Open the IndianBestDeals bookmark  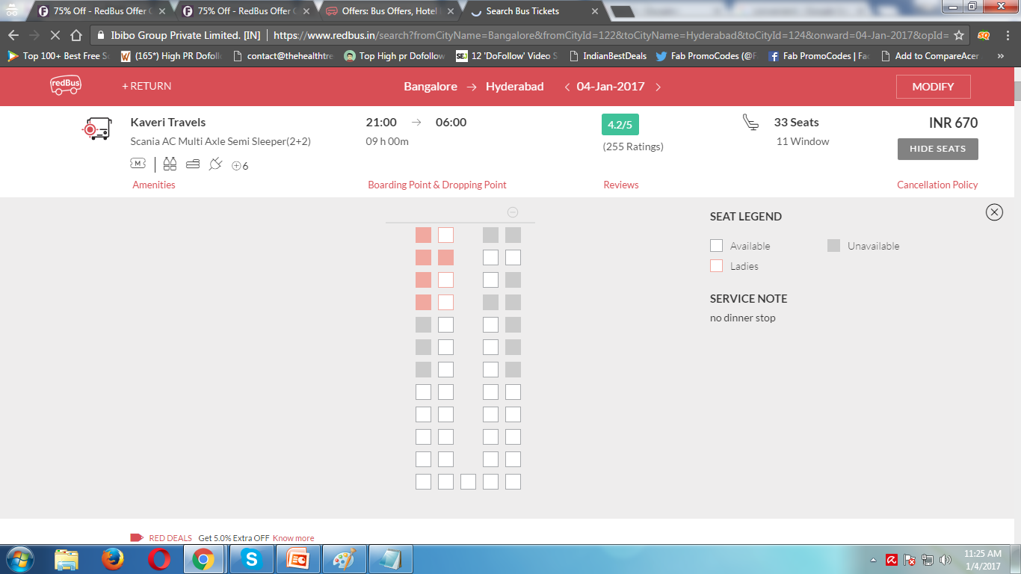pyautogui.click(x=608, y=56)
